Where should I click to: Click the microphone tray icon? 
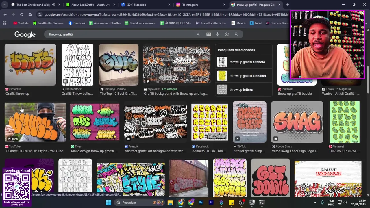click(x=322, y=203)
